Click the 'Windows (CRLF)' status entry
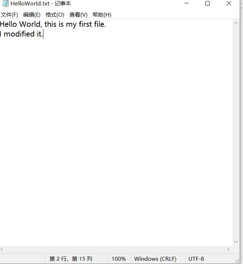 click(155, 259)
